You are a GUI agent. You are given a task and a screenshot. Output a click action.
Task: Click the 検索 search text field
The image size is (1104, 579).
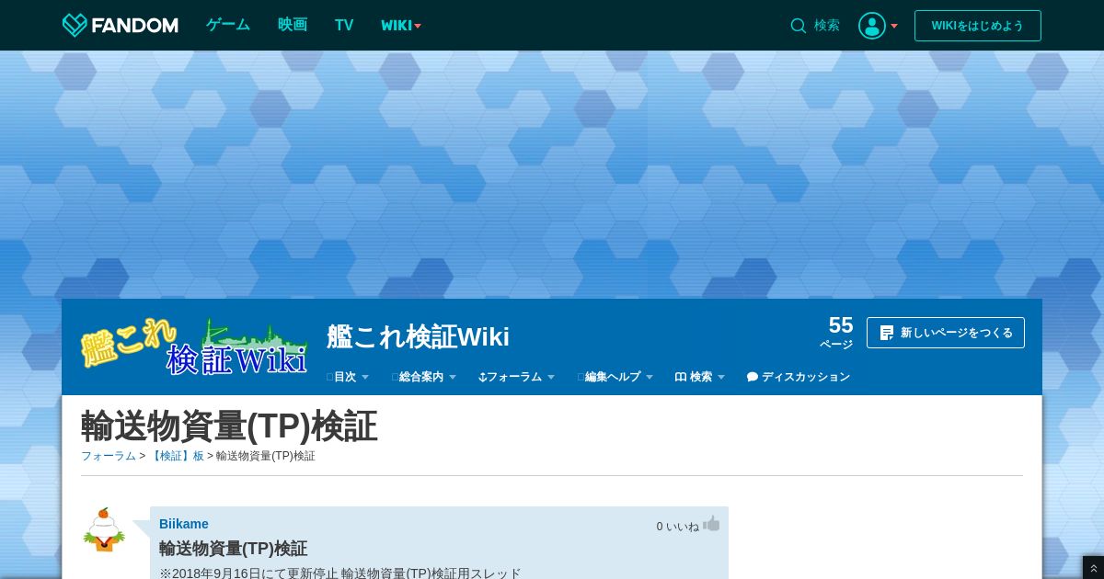tap(826, 26)
